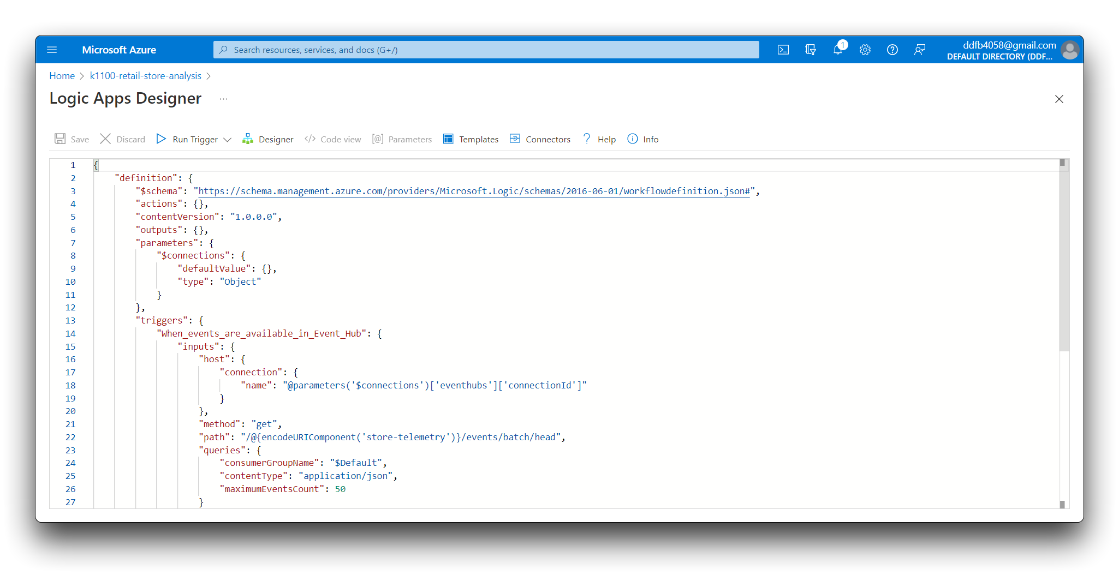Viewport: 1119px width, 575px height.
Task: Click the Connectors icon
Action: [515, 139]
